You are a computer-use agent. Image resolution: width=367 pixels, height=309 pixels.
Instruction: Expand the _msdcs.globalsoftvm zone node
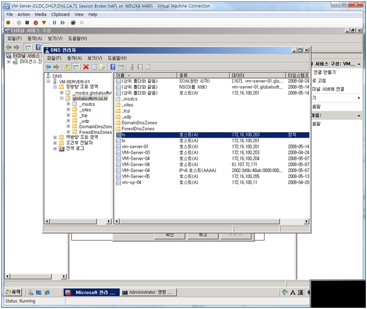coord(62,93)
